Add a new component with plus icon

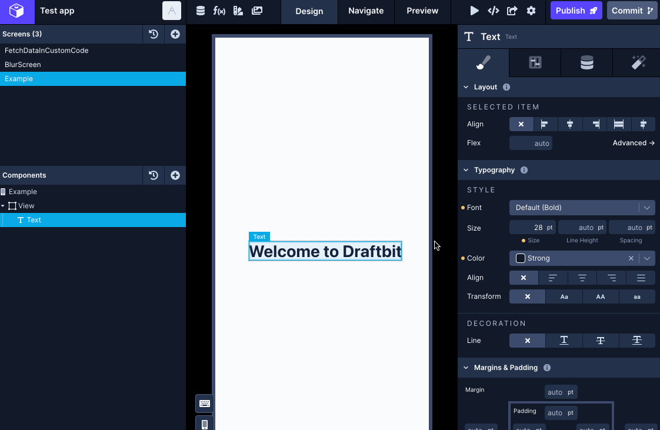click(175, 175)
